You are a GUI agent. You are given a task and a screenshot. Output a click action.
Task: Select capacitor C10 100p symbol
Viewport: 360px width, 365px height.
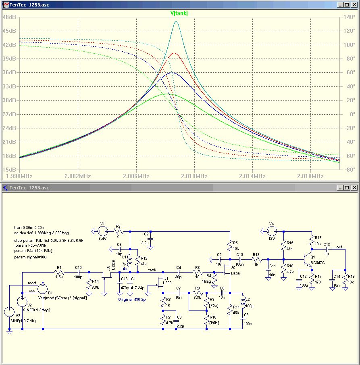[79, 272]
